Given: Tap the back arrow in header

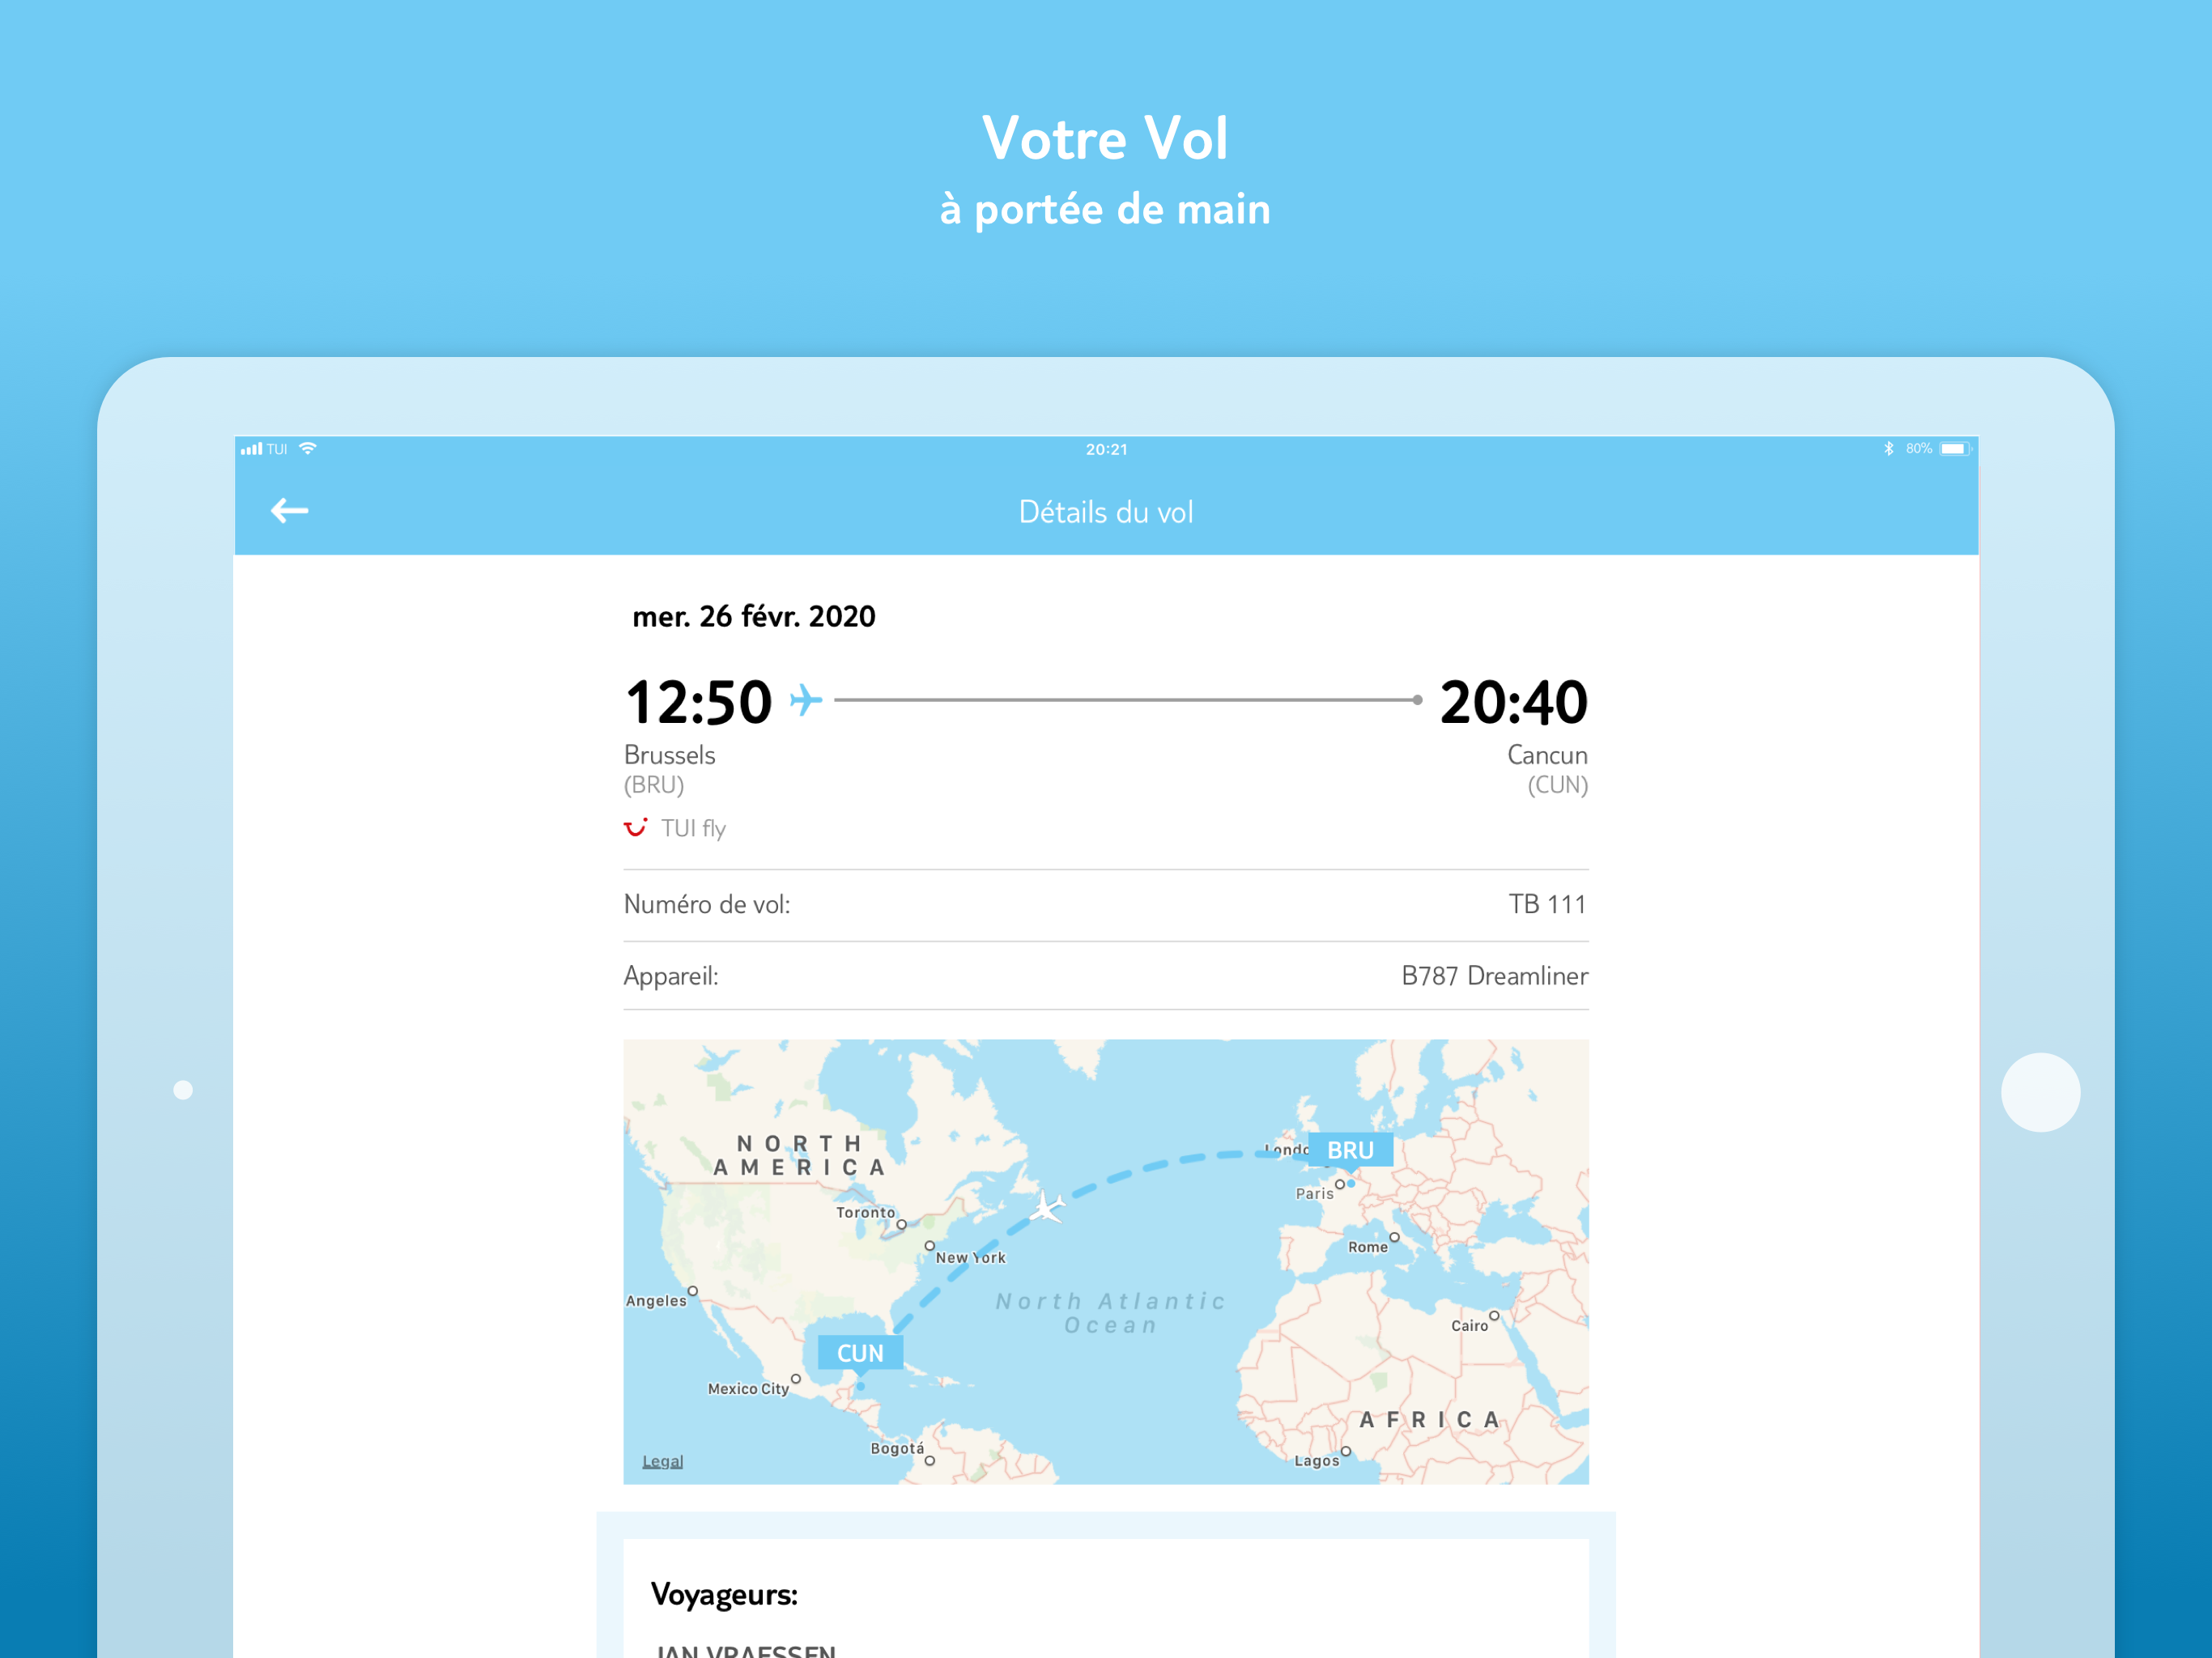Looking at the screenshot, I should coord(289,511).
